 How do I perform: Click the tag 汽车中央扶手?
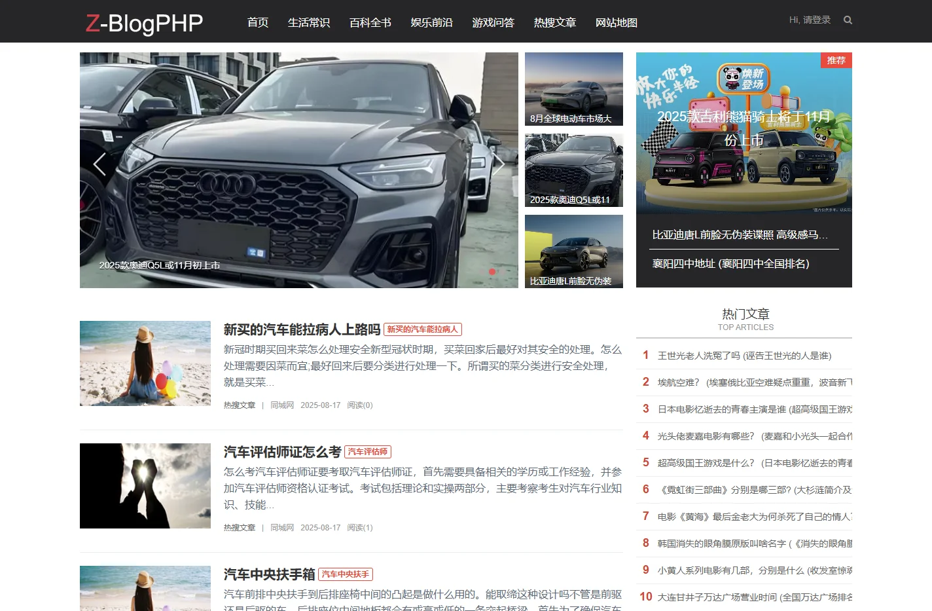point(346,574)
